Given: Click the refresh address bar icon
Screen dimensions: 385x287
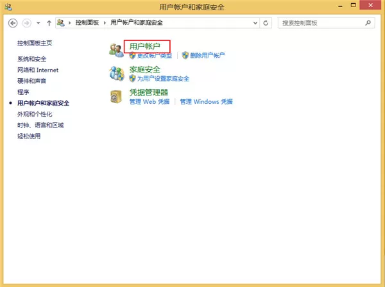Looking at the screenshot, I should click(266, 23).
